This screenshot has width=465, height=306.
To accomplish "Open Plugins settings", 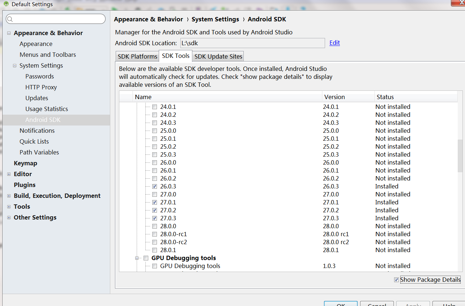I will (x=25, y=185).
